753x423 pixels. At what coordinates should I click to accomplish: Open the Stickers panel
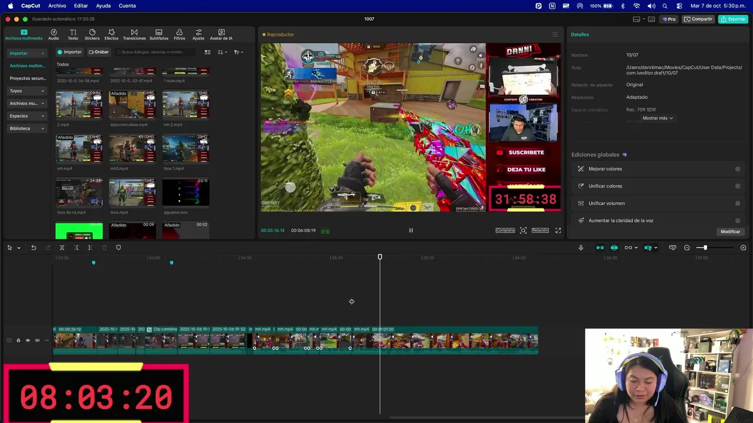tap(92, 35)
